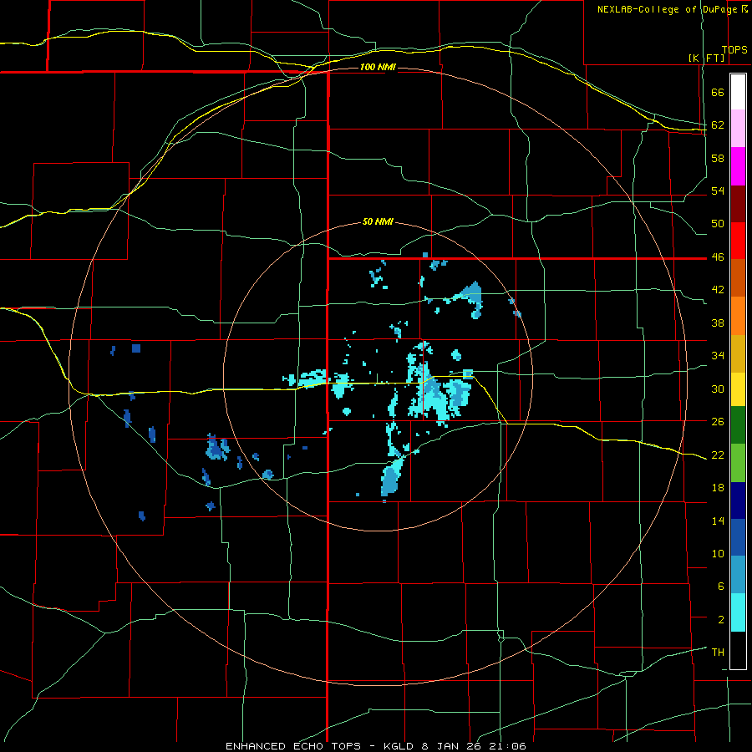The height and width of the screenshot is (752, 752).
Task: Click the 30 legend value
Action: pos(718,389)
